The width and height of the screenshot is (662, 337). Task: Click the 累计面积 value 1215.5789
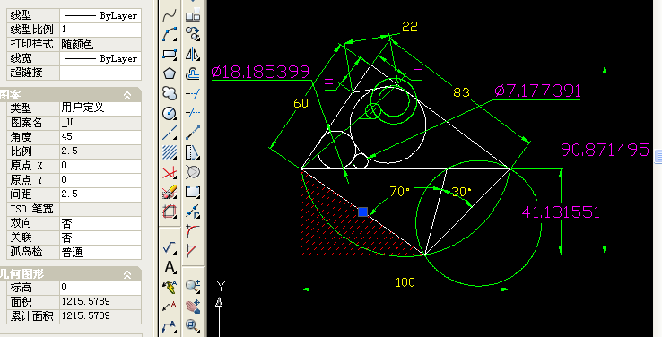point(100,316)
